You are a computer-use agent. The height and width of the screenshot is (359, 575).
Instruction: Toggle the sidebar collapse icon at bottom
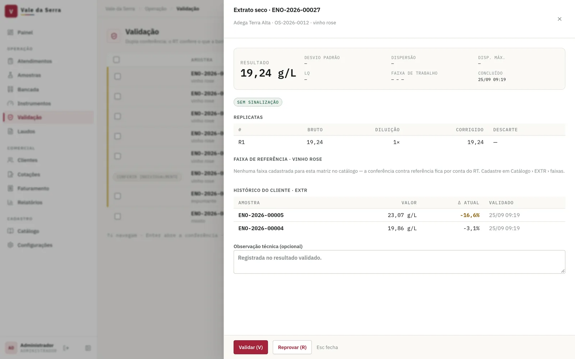tap(88, 348)
